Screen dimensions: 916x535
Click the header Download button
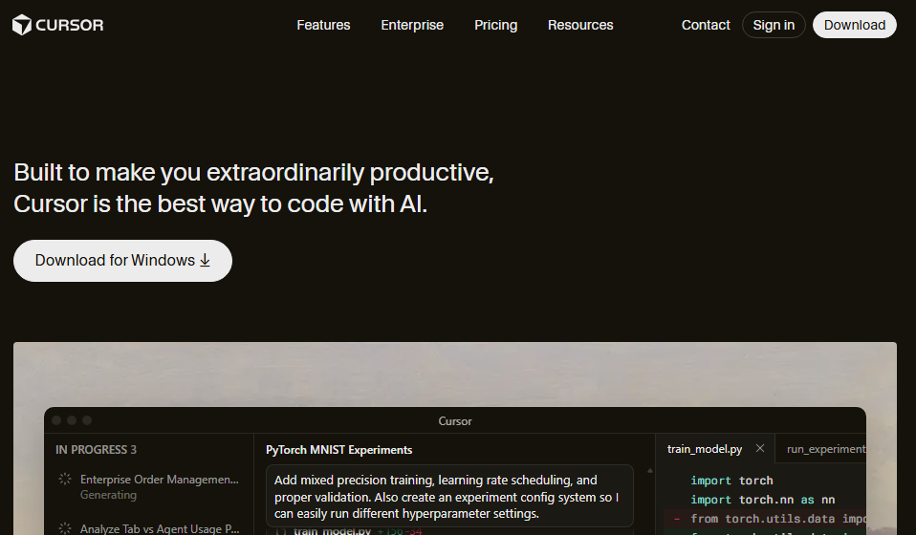click(854, 25)
